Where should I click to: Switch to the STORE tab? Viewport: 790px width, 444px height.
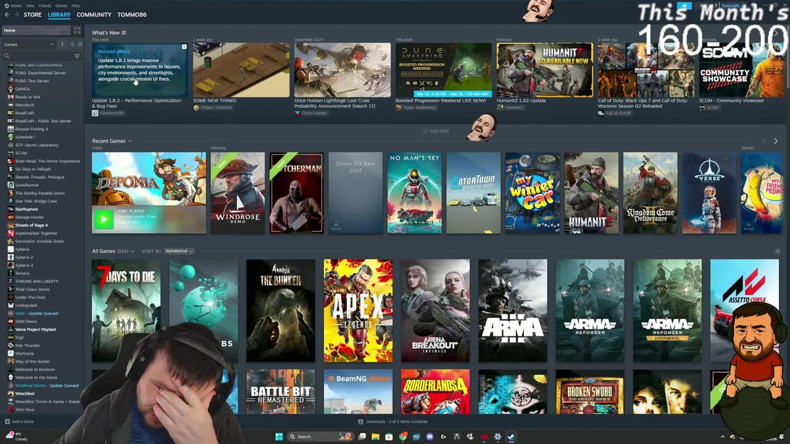click(x=32, y=15)
